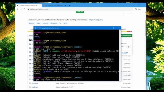The image size is (164, 92).
Task: Click the '17 days ago' timestamp
Action: (126, 75)
